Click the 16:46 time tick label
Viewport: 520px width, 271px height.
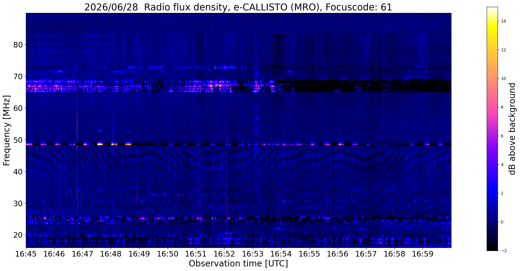pyautogui.click(x=54, y=253)
